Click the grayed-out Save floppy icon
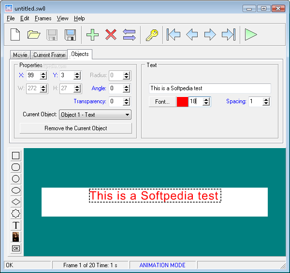The image size is (290, 273). tap(52, 35)
